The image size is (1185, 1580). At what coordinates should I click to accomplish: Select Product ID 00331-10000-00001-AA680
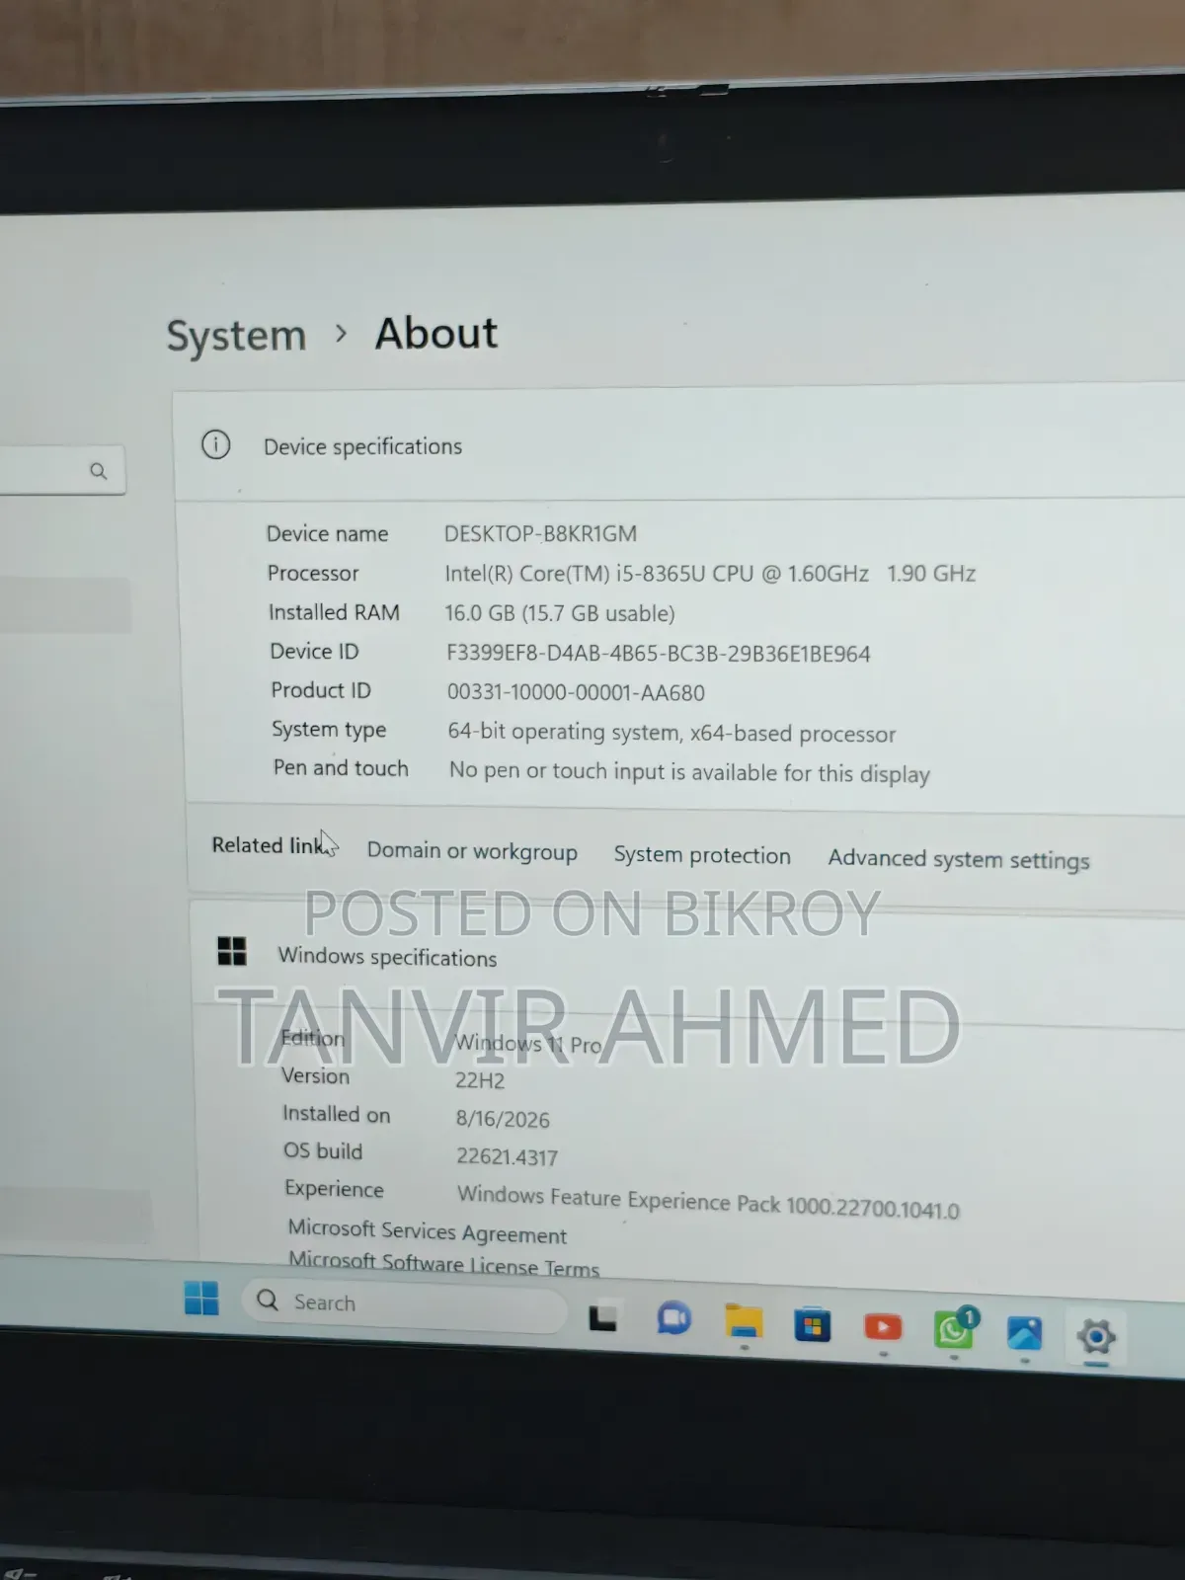pyautogui.click(x=576, y=692)
